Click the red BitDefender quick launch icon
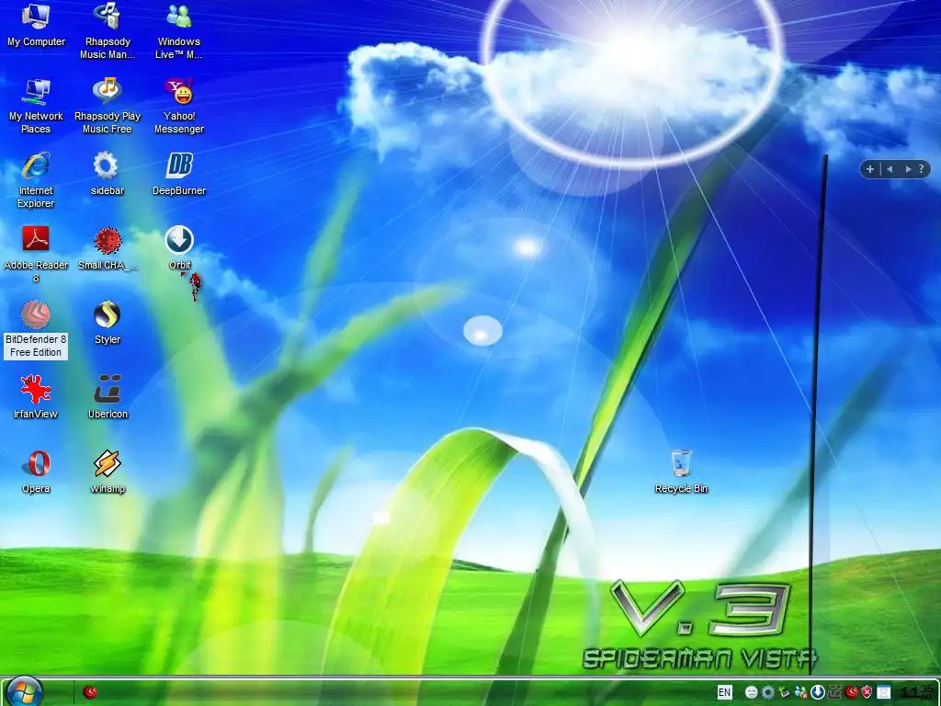This screenshot has width=941, height=706. (x=91, y=692)
